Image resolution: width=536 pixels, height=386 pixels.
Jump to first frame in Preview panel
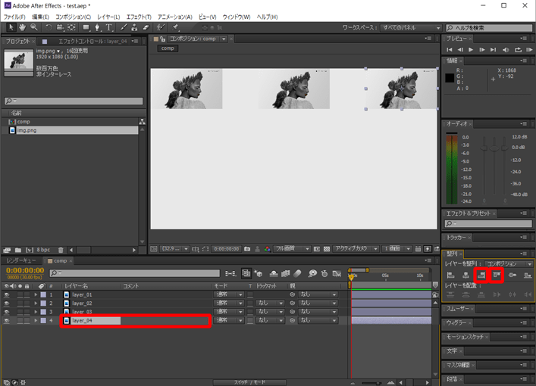450,50
